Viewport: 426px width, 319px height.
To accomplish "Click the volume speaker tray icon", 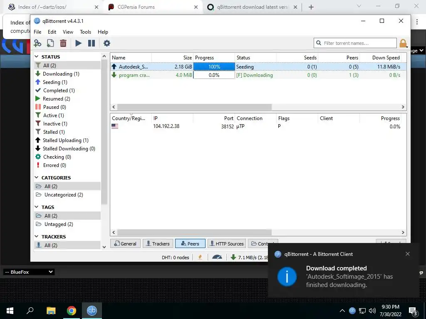I will (372, 311).
